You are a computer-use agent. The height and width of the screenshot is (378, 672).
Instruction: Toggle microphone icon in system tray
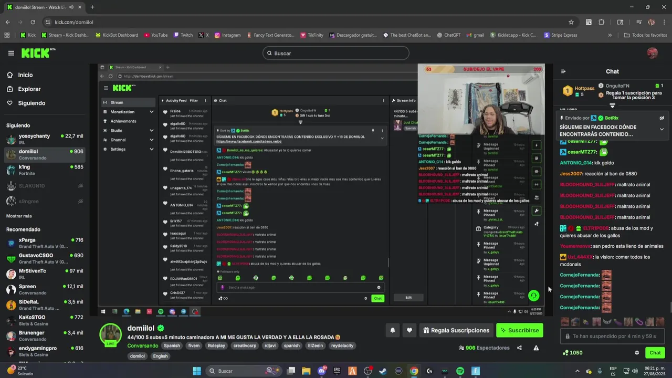coord(600,371)
